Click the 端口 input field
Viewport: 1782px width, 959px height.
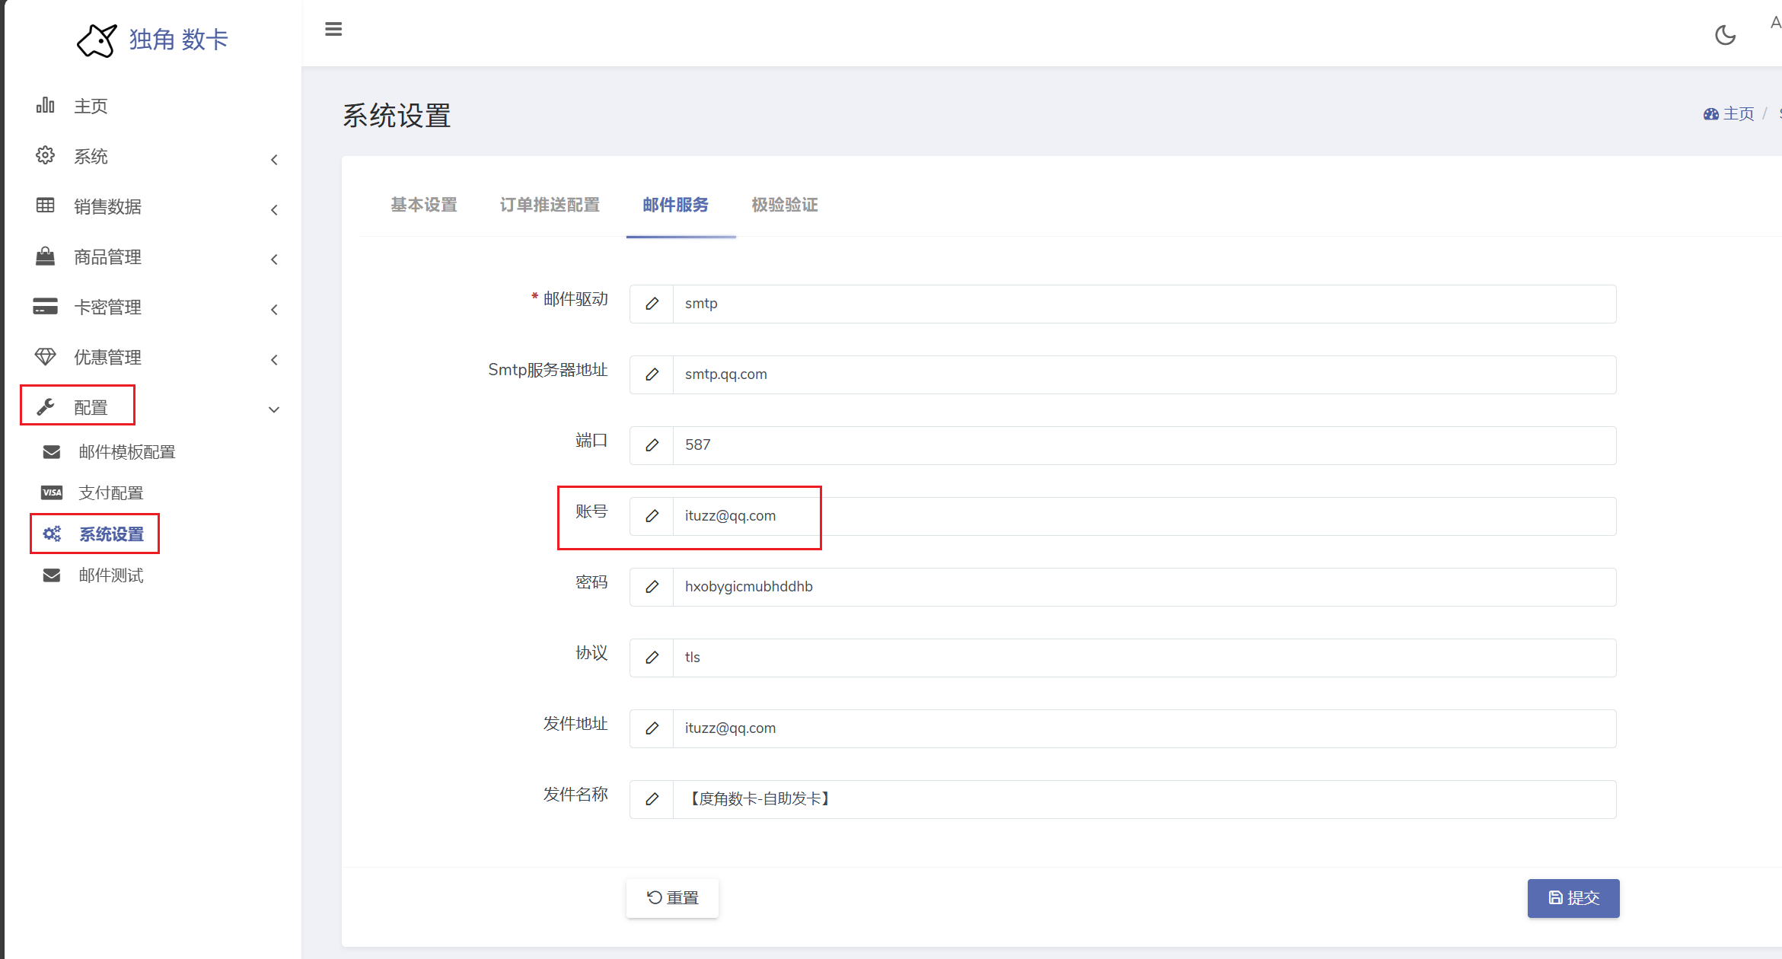1142,445
